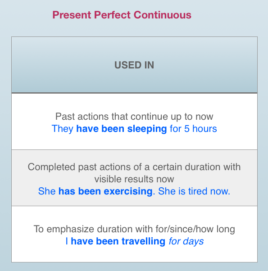The width and height of the screenshot is (268, 271).
Task: Click the word "travelling" in blue text
Action: click(x=143, y=241)
